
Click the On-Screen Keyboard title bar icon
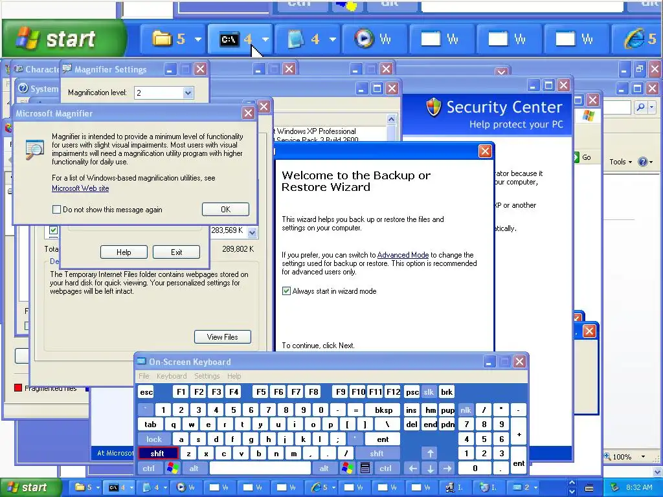pos(141,361)
